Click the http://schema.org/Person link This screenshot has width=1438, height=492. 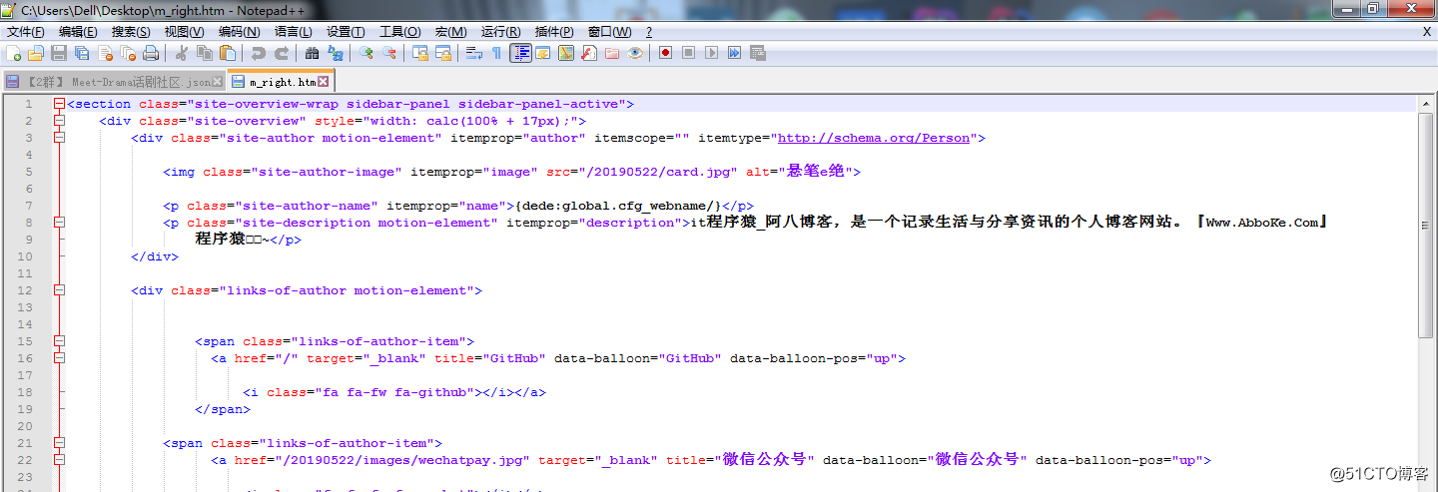tap(874, 138)
